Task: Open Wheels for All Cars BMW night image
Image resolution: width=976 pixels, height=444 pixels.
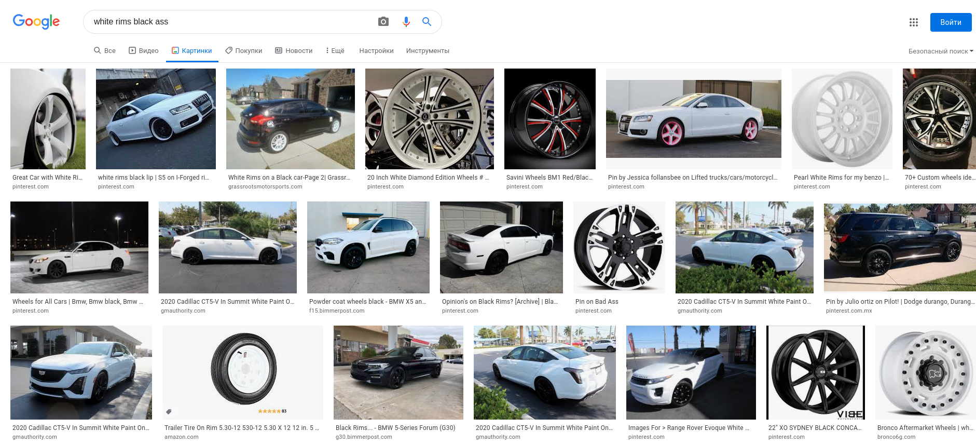Action: click(79, 248)
